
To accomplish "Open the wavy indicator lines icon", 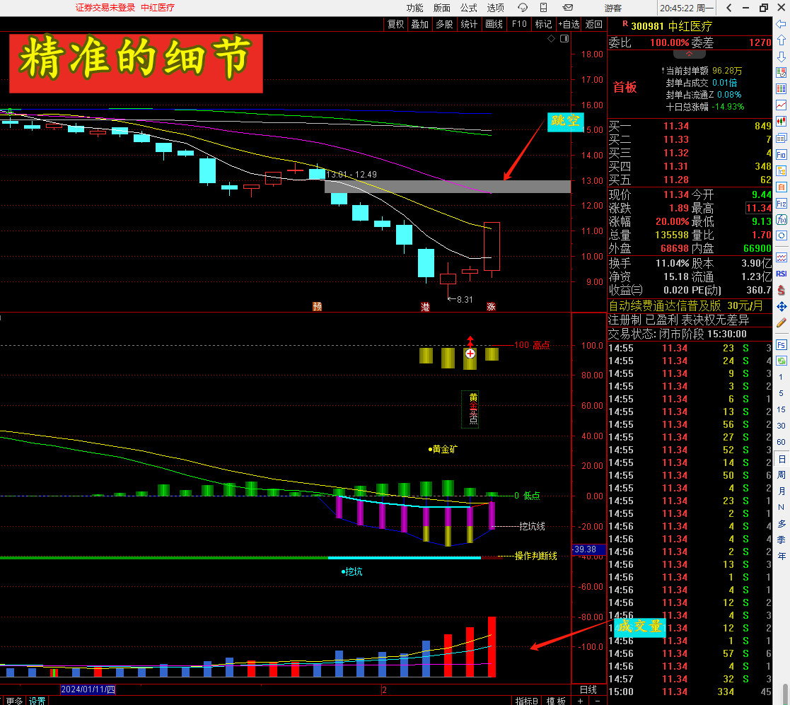I will (x=781, y=258).
